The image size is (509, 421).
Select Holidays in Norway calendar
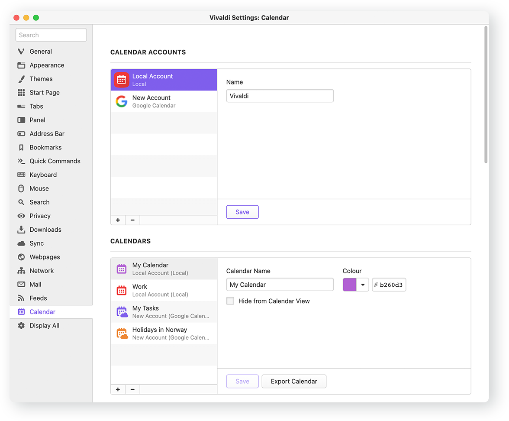click(164, 334)
